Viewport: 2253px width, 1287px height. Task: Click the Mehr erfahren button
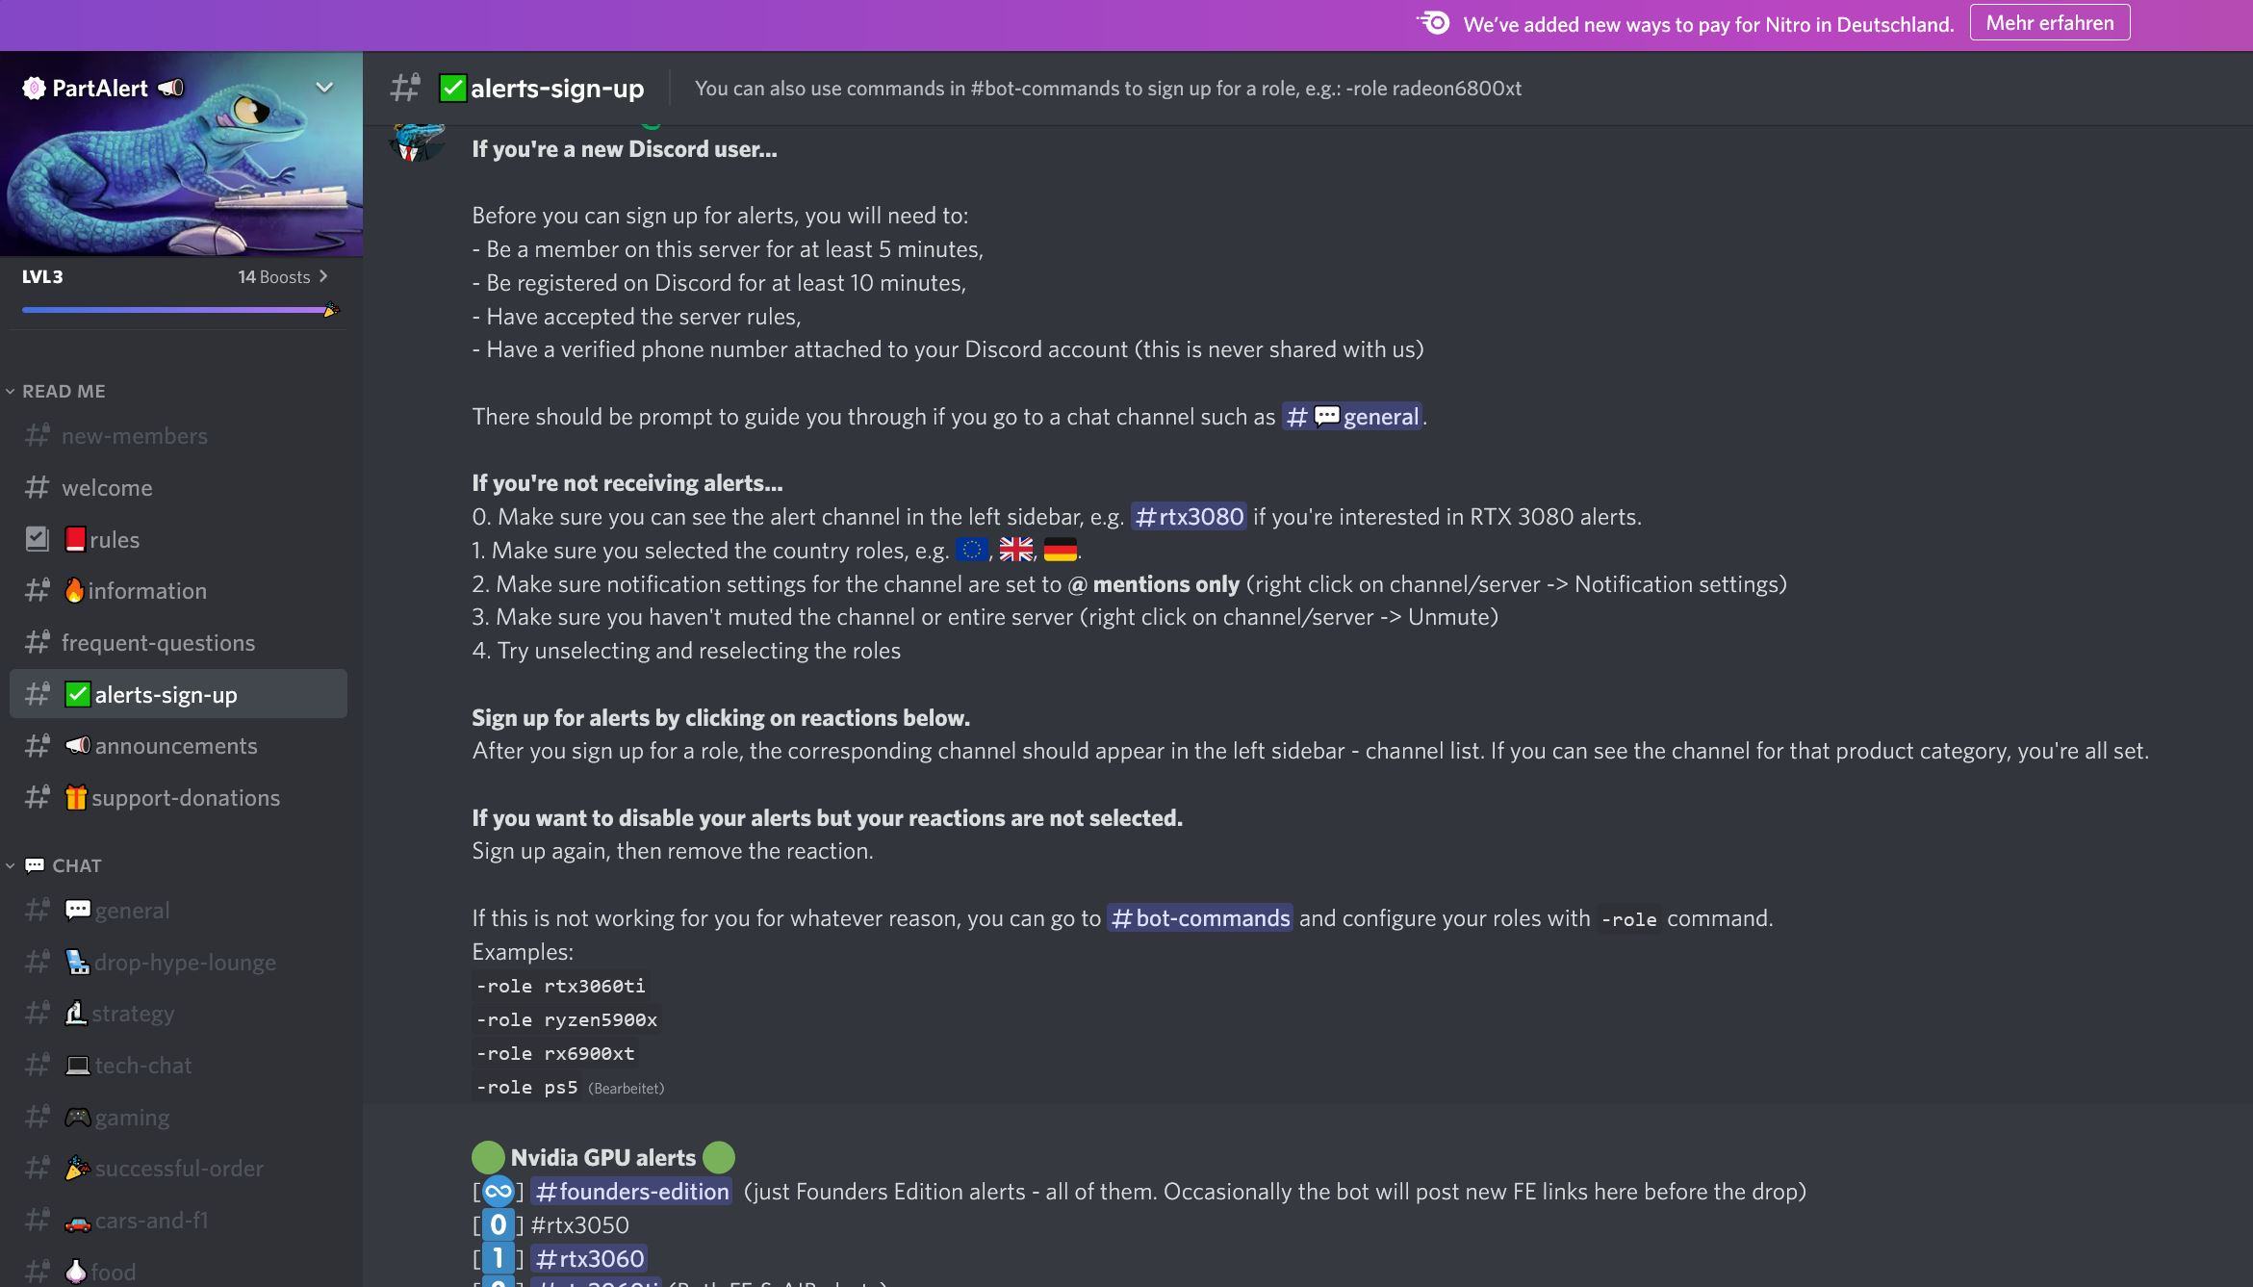[2049, 23]
